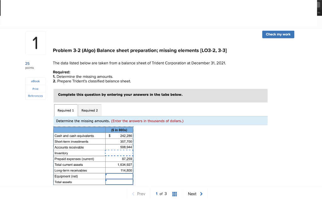Viewport: 322px width, 201px height.
Task: Click inside the Inventory input field
Action: 119,153
